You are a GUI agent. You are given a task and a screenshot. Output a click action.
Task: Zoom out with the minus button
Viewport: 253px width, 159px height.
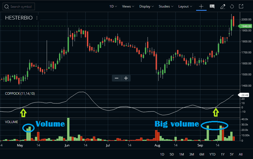click(116, 78)
